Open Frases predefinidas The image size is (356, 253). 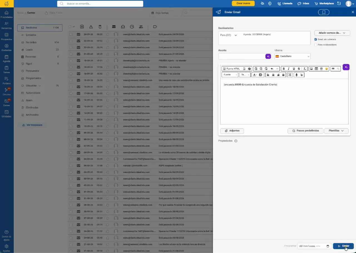305,131
